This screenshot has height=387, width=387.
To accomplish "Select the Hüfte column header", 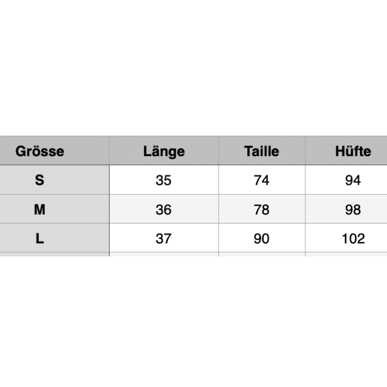I will pos(353,151).
